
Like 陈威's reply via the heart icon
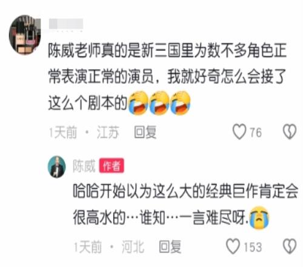233,246
